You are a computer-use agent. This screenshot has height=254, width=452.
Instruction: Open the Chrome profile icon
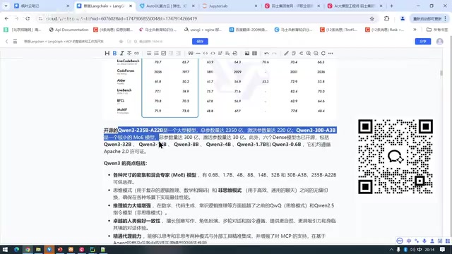pyautogui.click(x=403, y=18)
